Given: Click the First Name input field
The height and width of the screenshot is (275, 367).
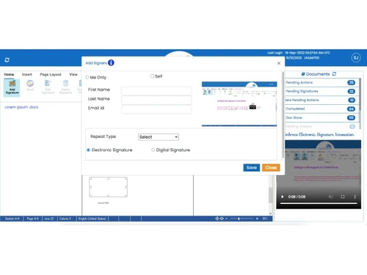Looking at the screenshot, I should [x=156, y=91].
